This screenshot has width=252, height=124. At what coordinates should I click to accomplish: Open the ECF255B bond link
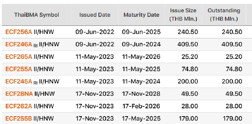(x=19, y=118)
